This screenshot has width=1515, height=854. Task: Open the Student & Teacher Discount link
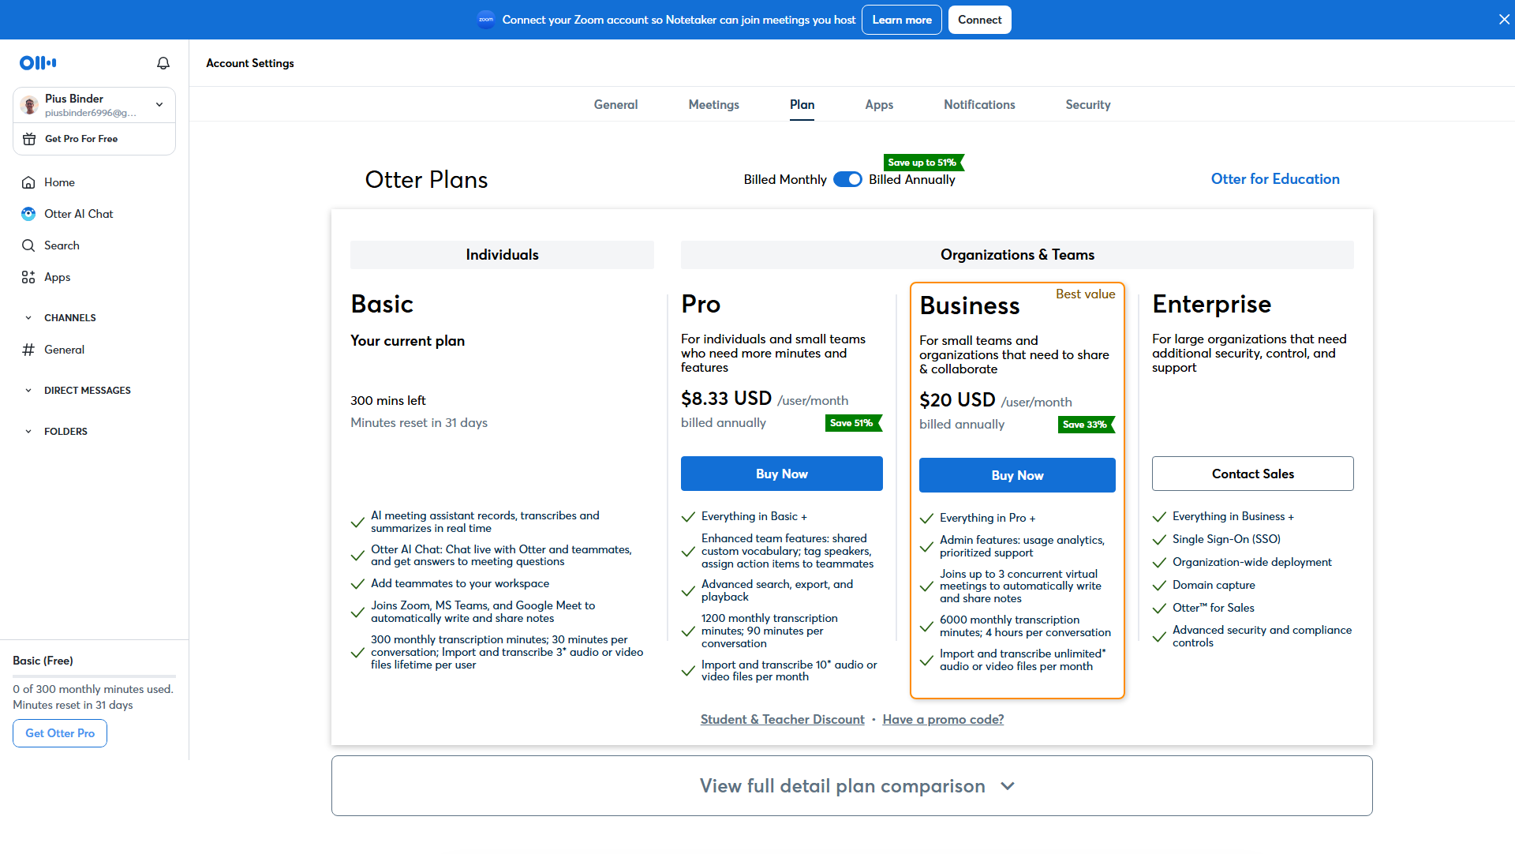[782, 719]
